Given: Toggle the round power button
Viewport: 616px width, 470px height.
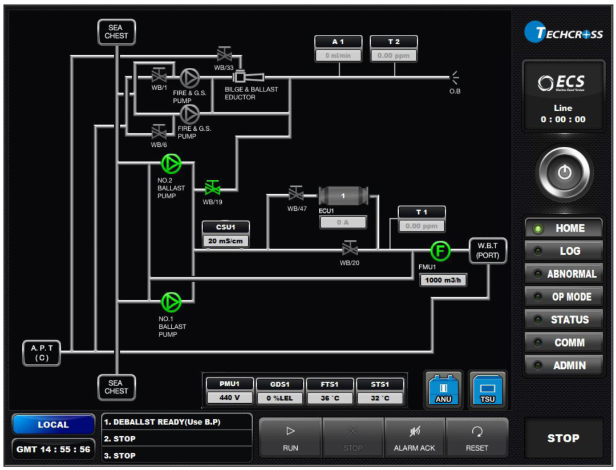Looking at the screenshot, I should 564,174.
